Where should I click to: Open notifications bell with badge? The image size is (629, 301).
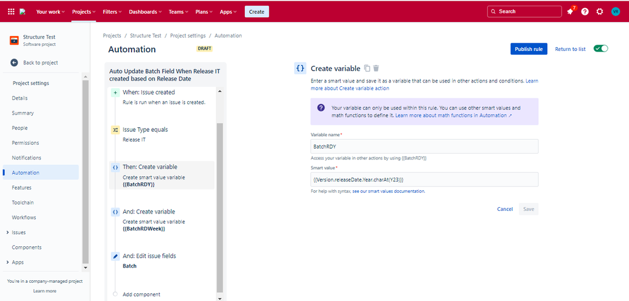[570, 11]
